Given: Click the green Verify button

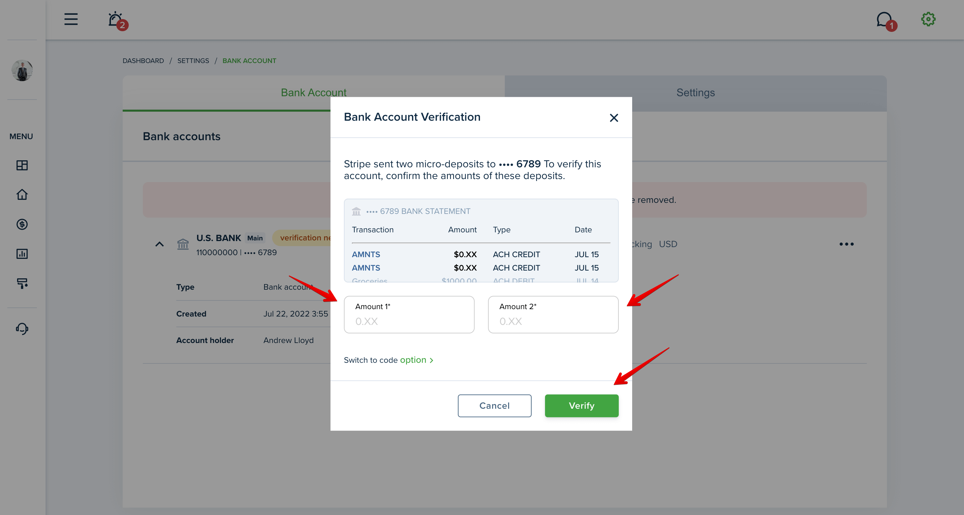Looking at the screenshot, I should click(x=582, y=406).
